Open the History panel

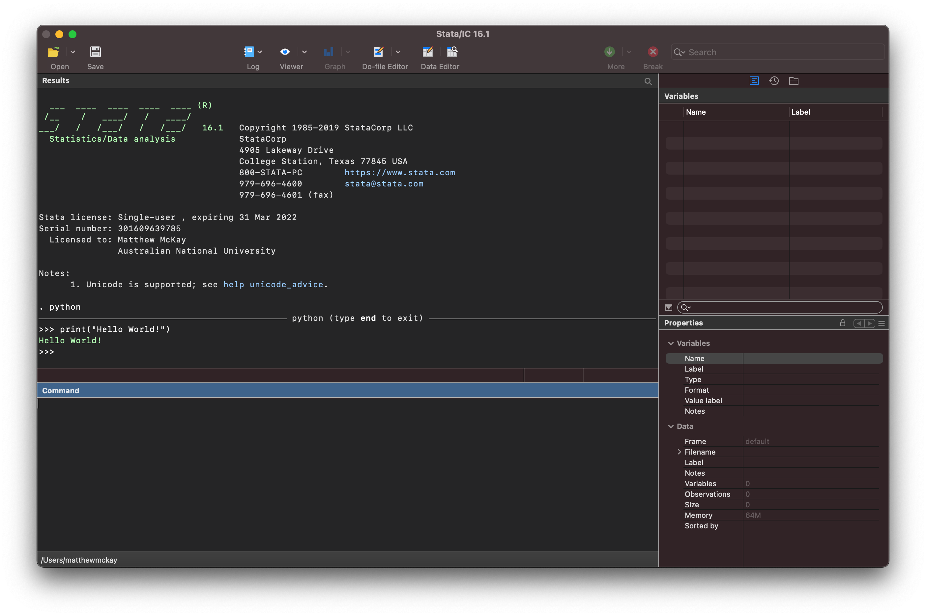(773, 80)
